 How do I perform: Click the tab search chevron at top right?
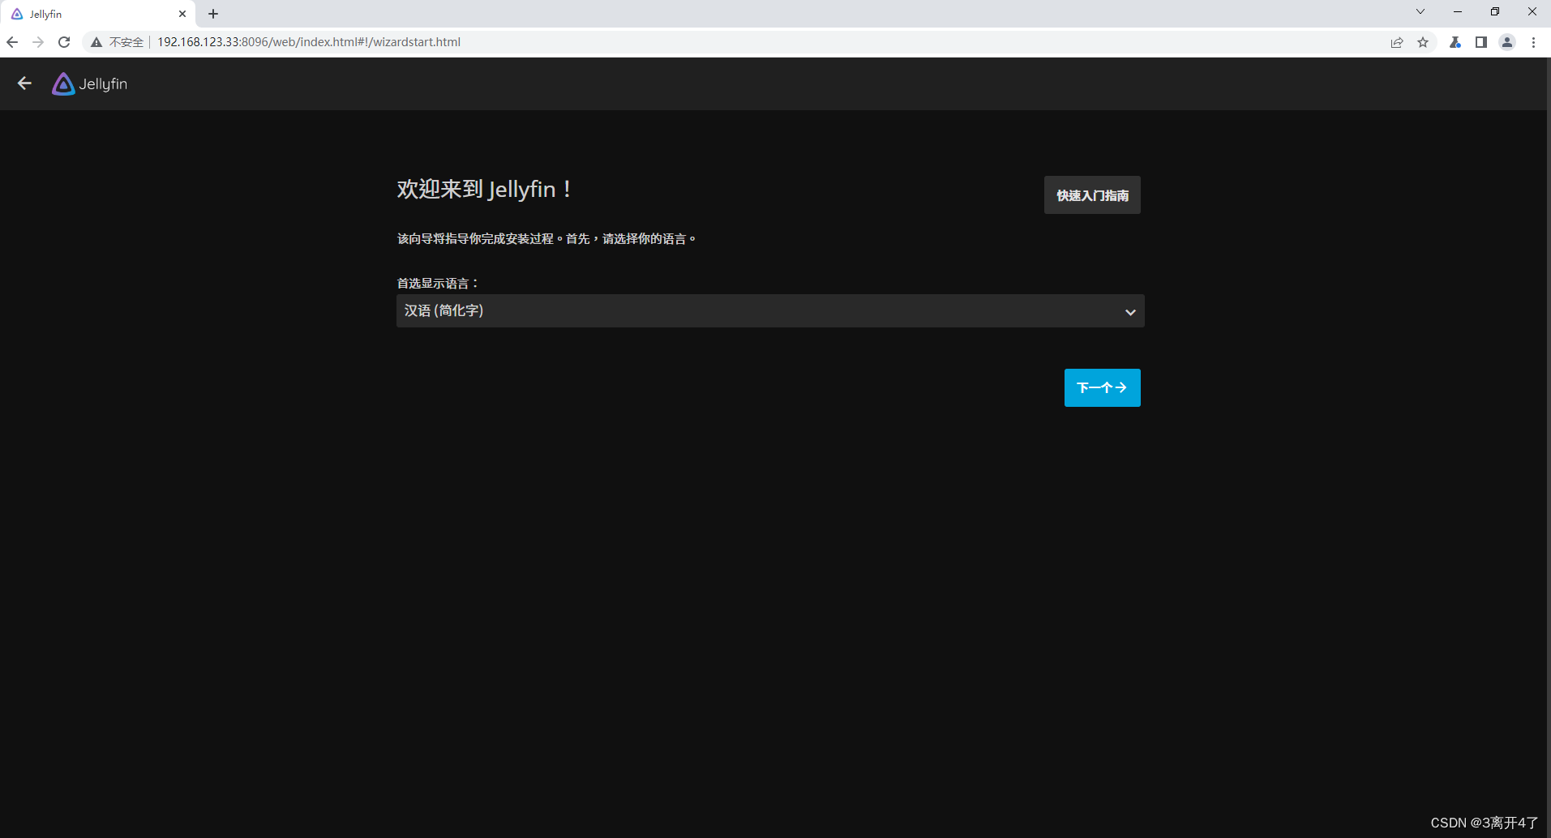[1420, 11]
